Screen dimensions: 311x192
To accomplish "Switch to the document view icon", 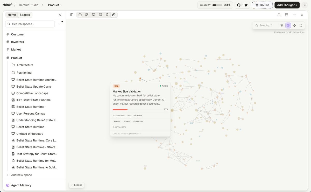I will pyautogui.click(x=107, y=15).
